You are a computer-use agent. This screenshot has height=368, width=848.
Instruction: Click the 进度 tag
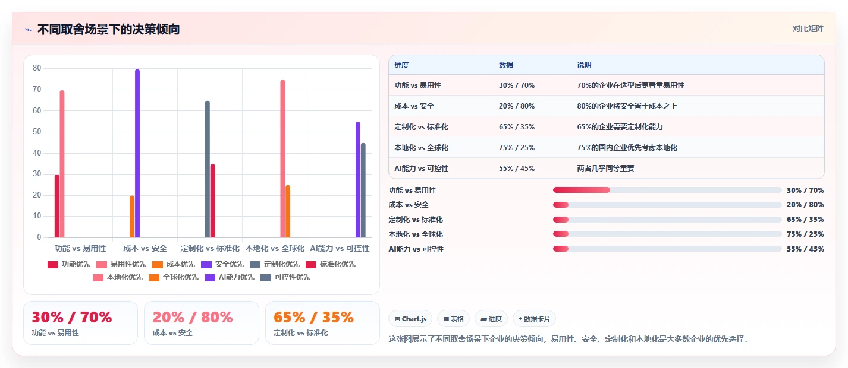[491, 319]
